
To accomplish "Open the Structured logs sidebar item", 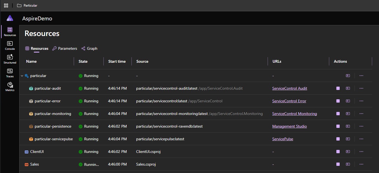I will (x=10, y=59).
